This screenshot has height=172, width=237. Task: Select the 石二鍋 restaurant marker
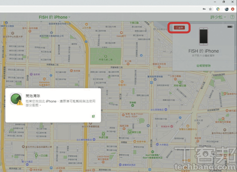128,64
